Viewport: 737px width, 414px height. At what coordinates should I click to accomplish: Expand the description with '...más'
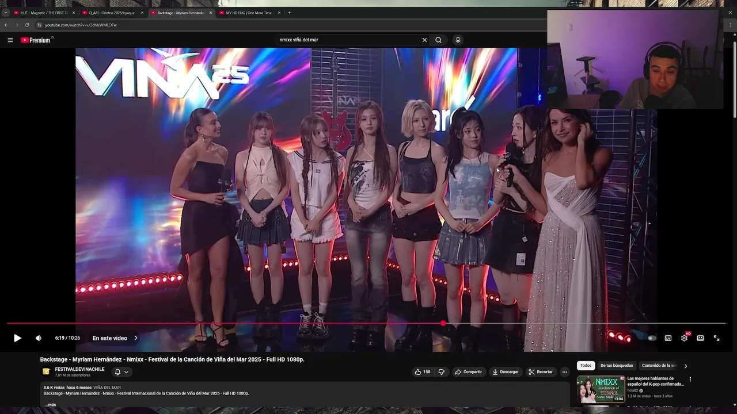coord(51,405)
